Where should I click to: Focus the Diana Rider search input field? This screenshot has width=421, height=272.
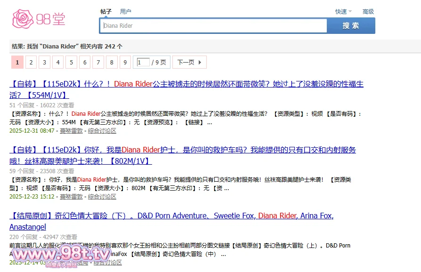213,26
